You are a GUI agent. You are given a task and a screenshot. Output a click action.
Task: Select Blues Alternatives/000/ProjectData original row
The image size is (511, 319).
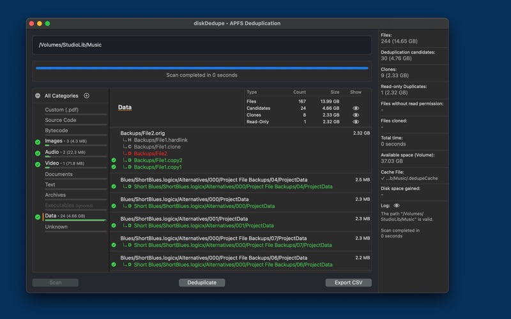[185, 199]
